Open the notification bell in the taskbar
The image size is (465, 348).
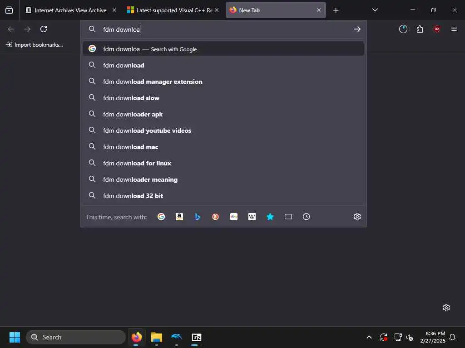click(x=452, y=337)
